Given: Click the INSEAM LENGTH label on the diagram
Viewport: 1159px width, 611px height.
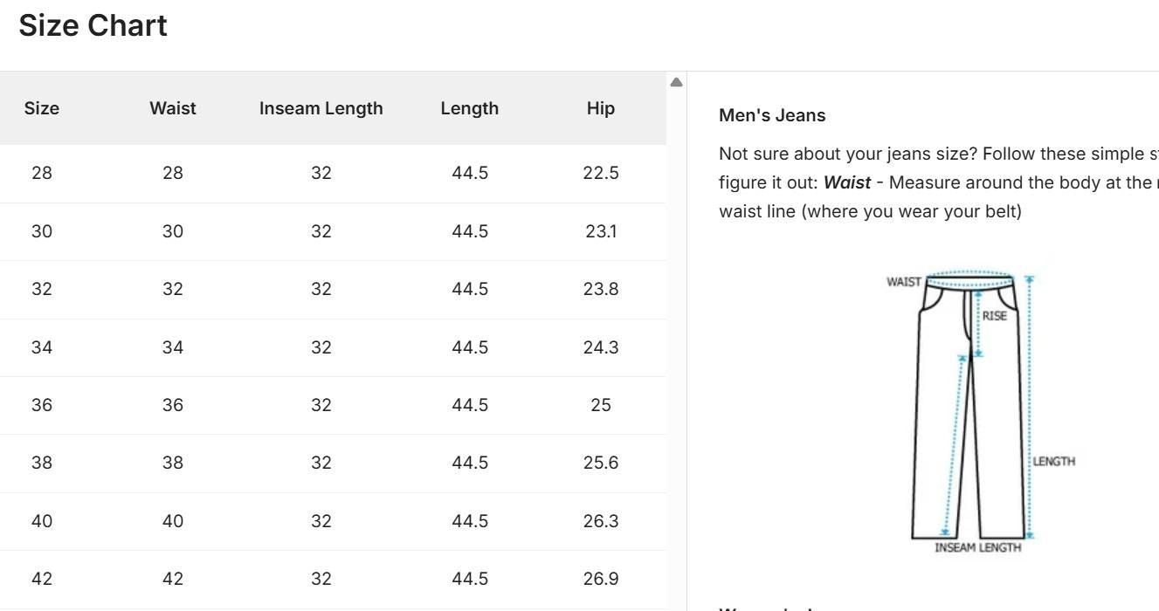Looking at the screenshot, I should [x=978, y=547].
